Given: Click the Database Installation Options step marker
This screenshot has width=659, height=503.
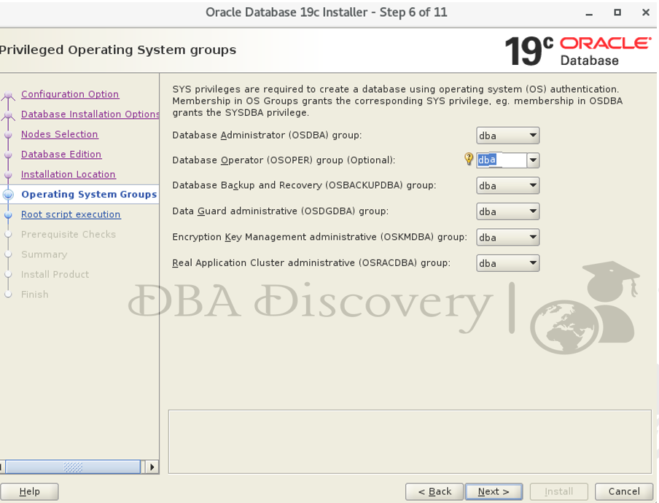Looking at the screenshot, I should (x=8, y=115).
